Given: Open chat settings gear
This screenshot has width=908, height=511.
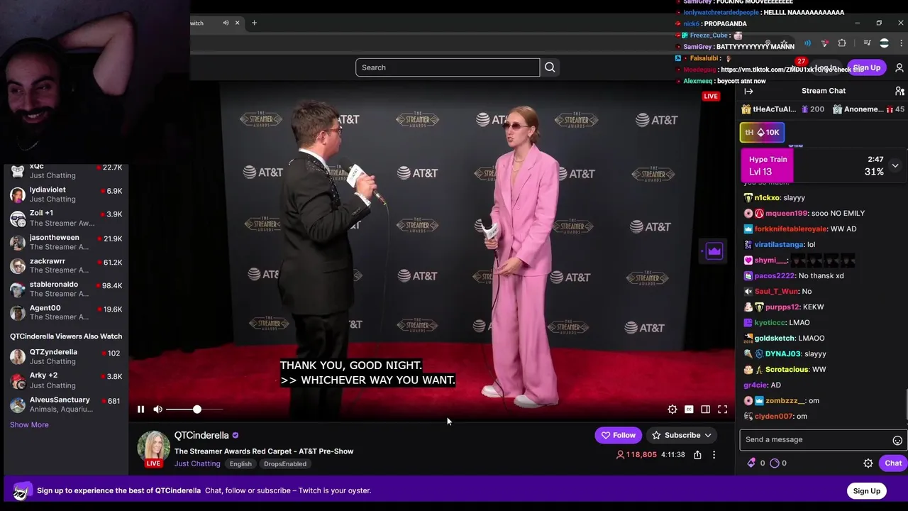Looking at the screenshot, I should click(868, 463).
